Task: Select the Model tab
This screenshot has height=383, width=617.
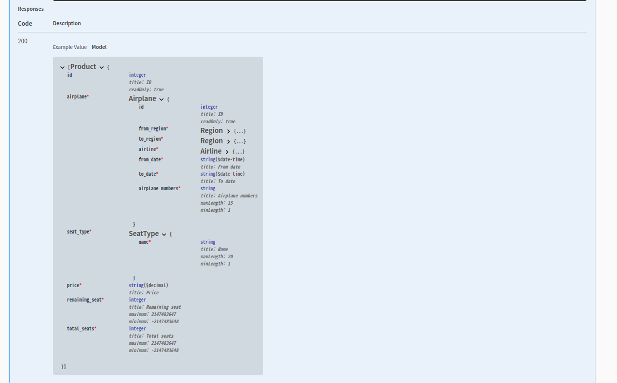Action: pos(99,47)
